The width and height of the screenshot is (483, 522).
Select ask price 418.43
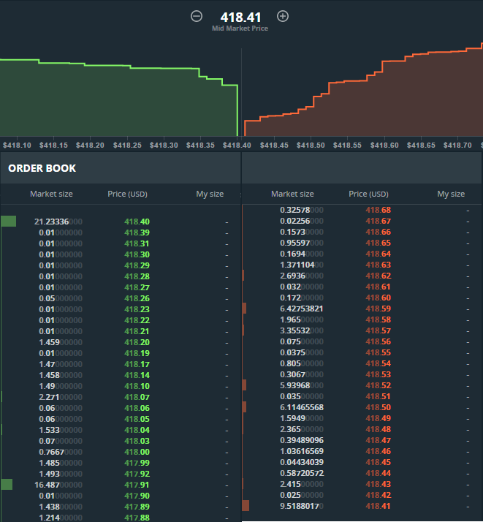click(379, 484)
